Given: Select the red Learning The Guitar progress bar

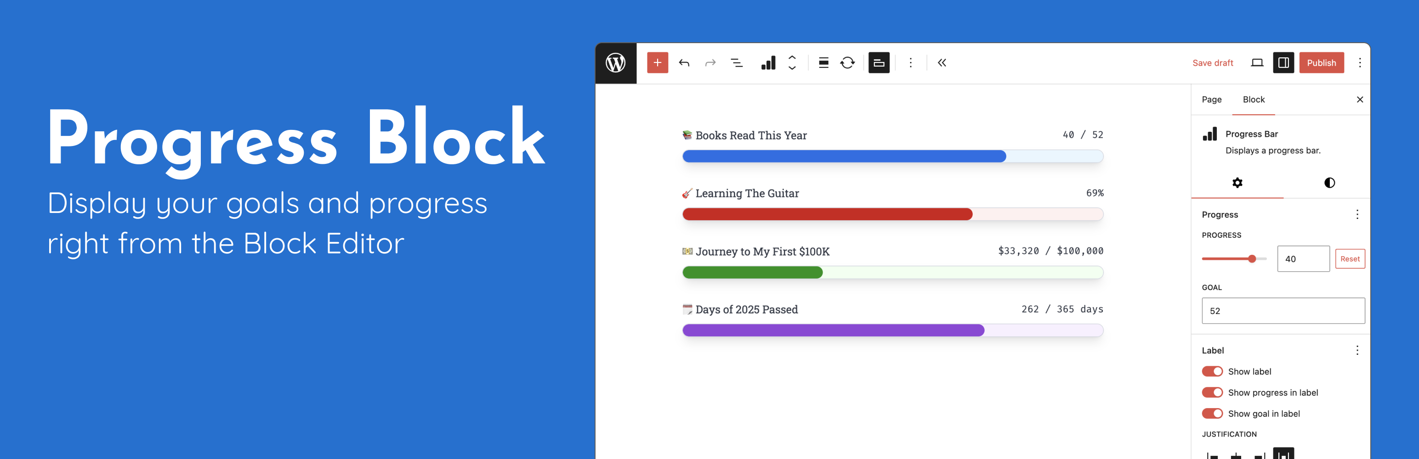Looking at the screenshot, I should pos(892,214).
